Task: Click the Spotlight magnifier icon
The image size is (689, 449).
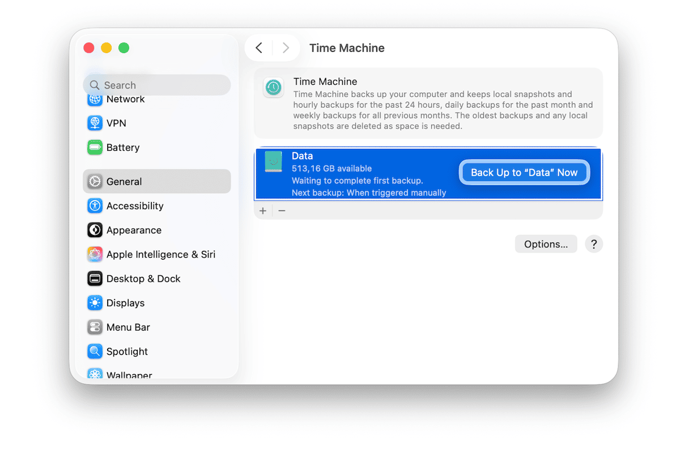Action: click(x=95, y=352)
